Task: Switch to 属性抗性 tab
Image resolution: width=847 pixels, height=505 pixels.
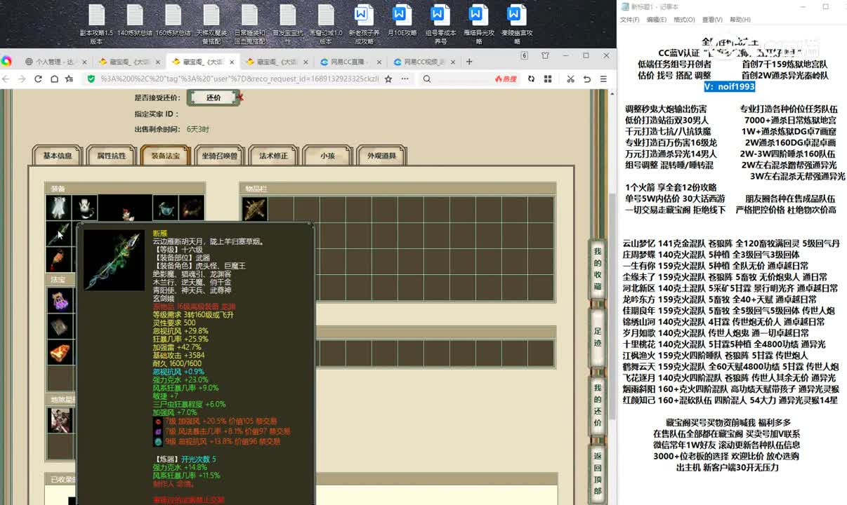Action: (x=111, y=156)
